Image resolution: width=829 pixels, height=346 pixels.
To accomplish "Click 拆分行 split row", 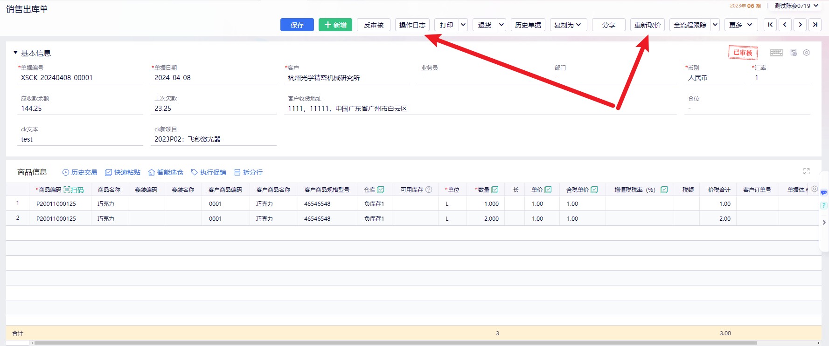I will click(248, 172).
